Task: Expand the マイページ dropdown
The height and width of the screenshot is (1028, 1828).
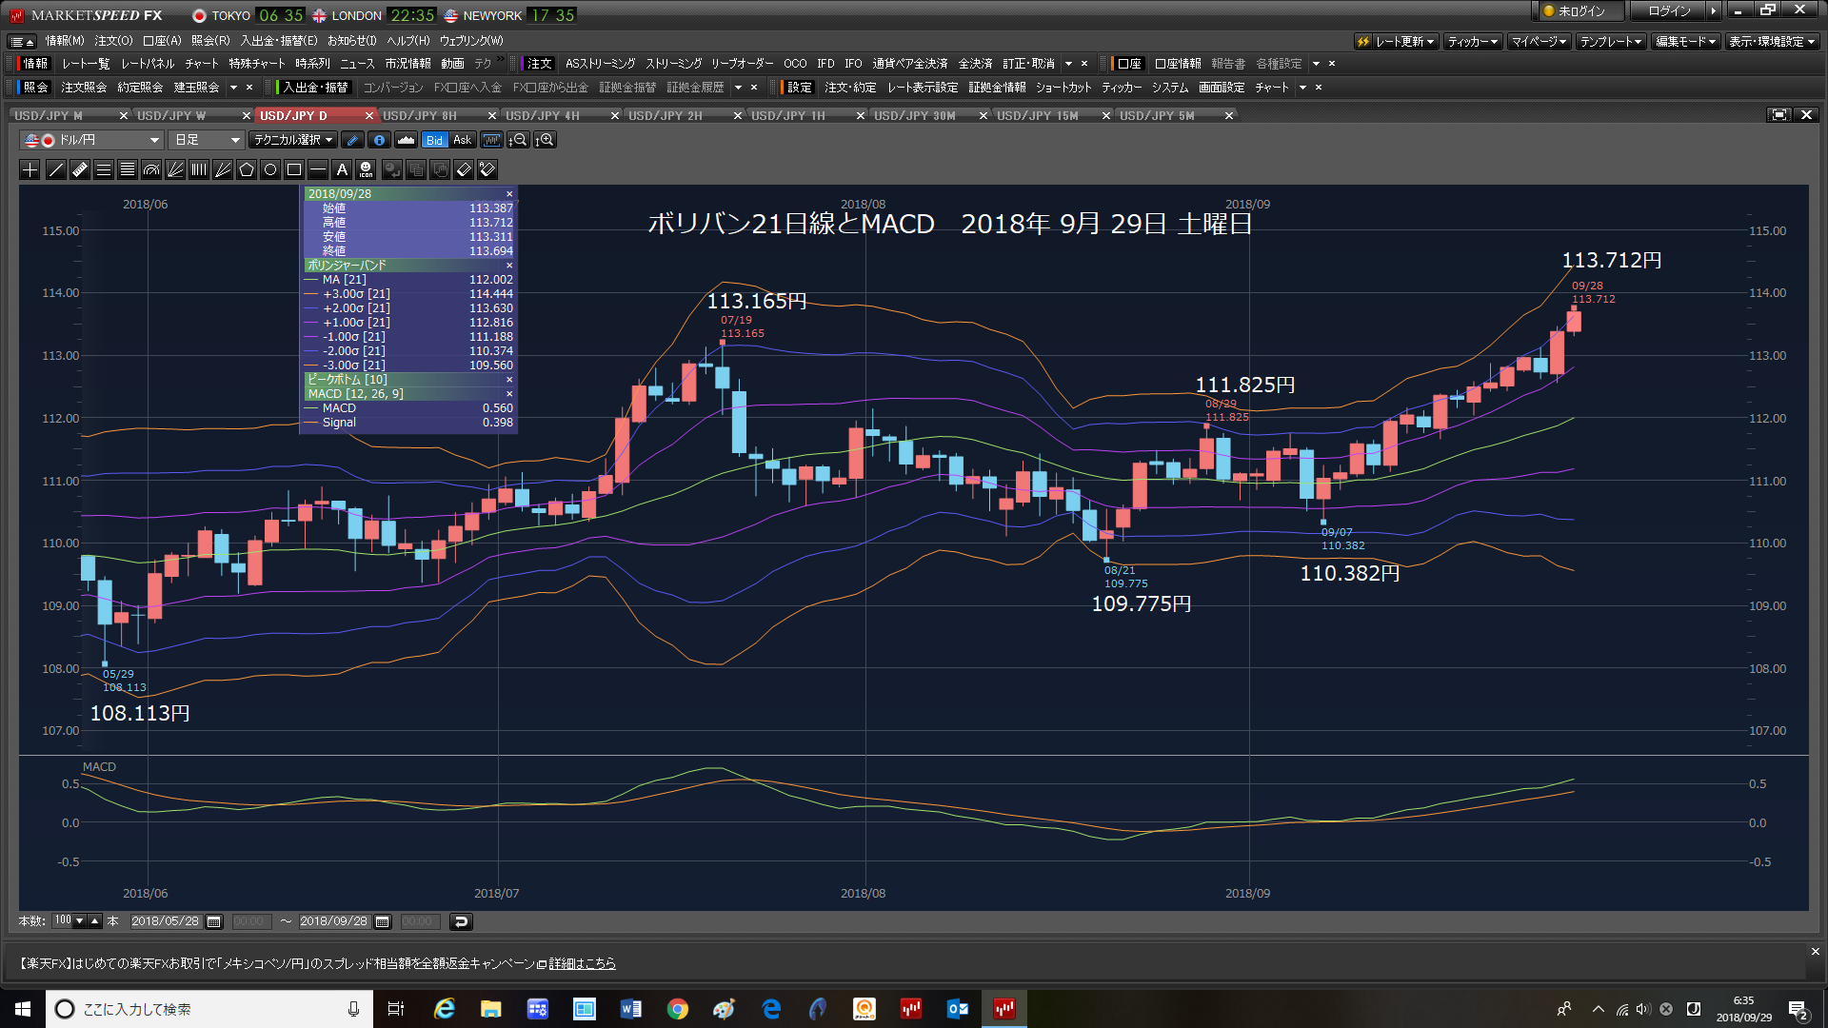Action: point(1539,42)
